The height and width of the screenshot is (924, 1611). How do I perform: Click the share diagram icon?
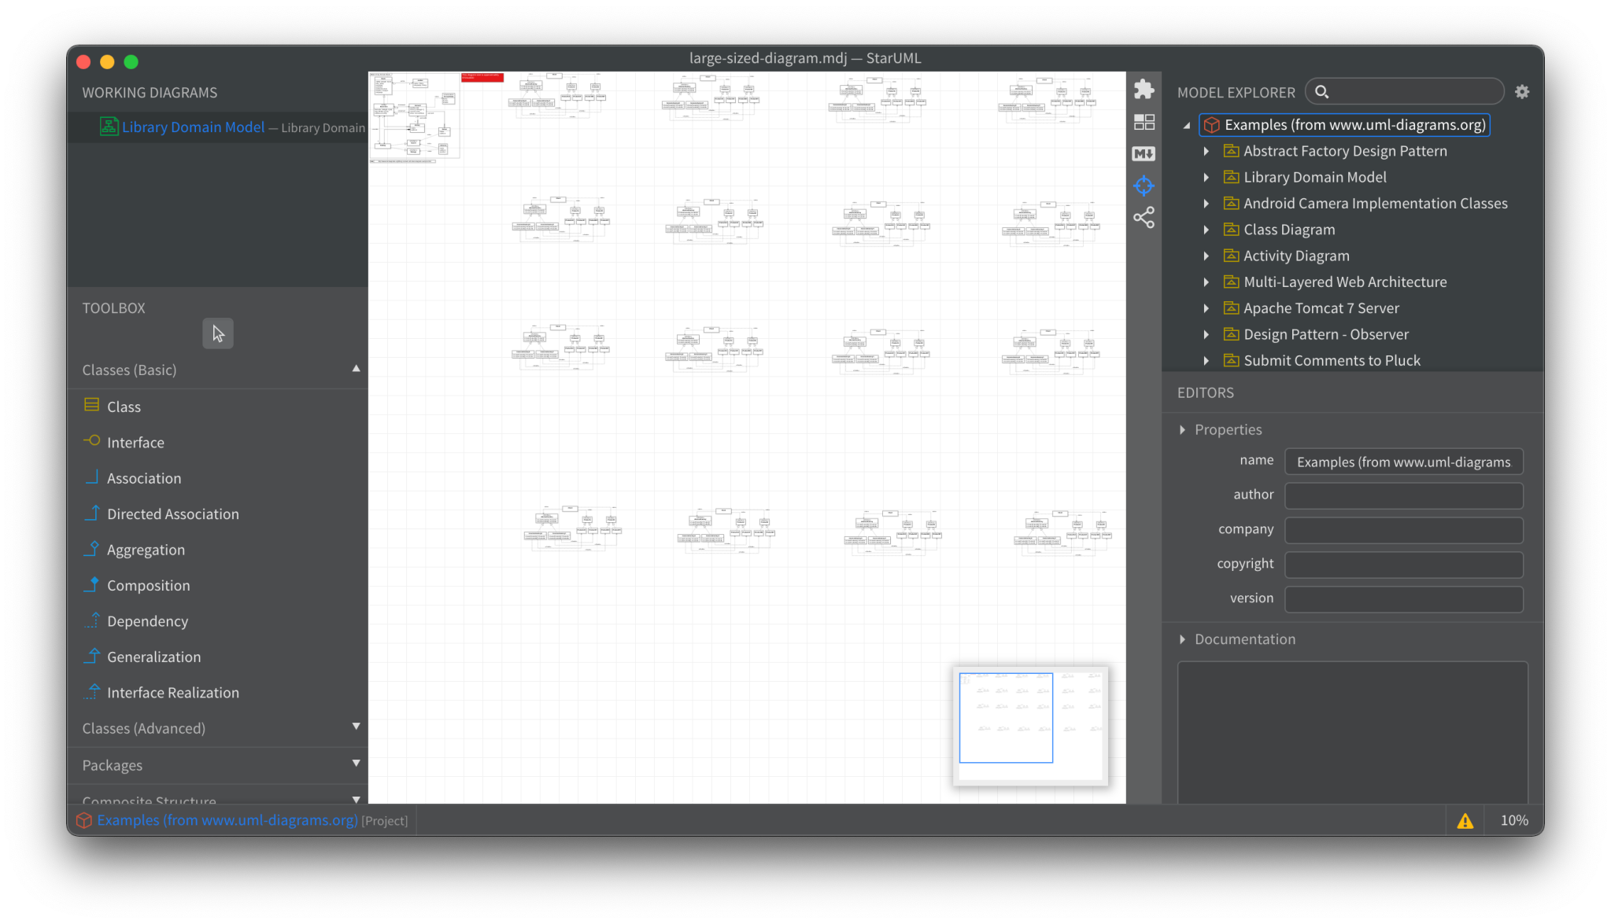1144,217
